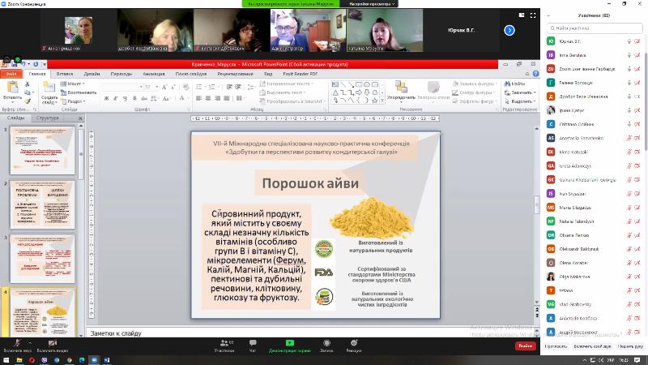Click the Windows Start button
This screenshot has width=648, height=365.
click(6, 359)
